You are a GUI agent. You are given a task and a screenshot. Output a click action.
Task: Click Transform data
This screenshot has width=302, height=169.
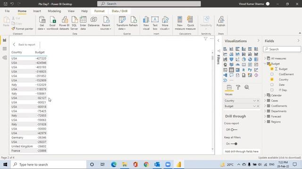[x=122, y=23]
